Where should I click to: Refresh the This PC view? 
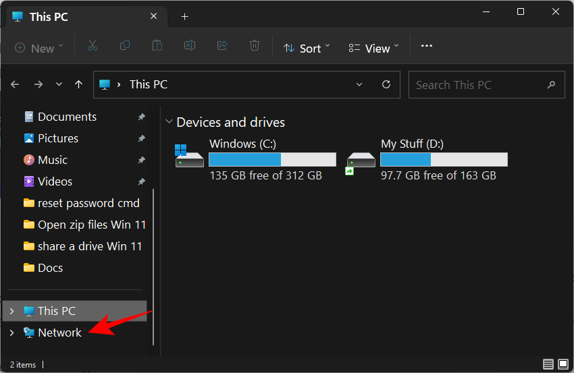tap(386, 84)
